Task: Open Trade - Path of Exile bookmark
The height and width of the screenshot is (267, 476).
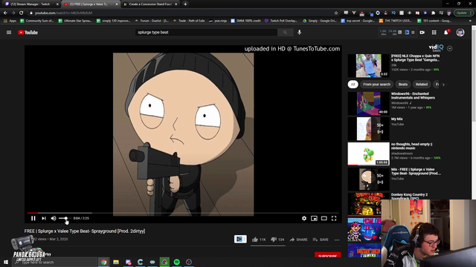Action: pyautogui.click(x=188, y=21)
